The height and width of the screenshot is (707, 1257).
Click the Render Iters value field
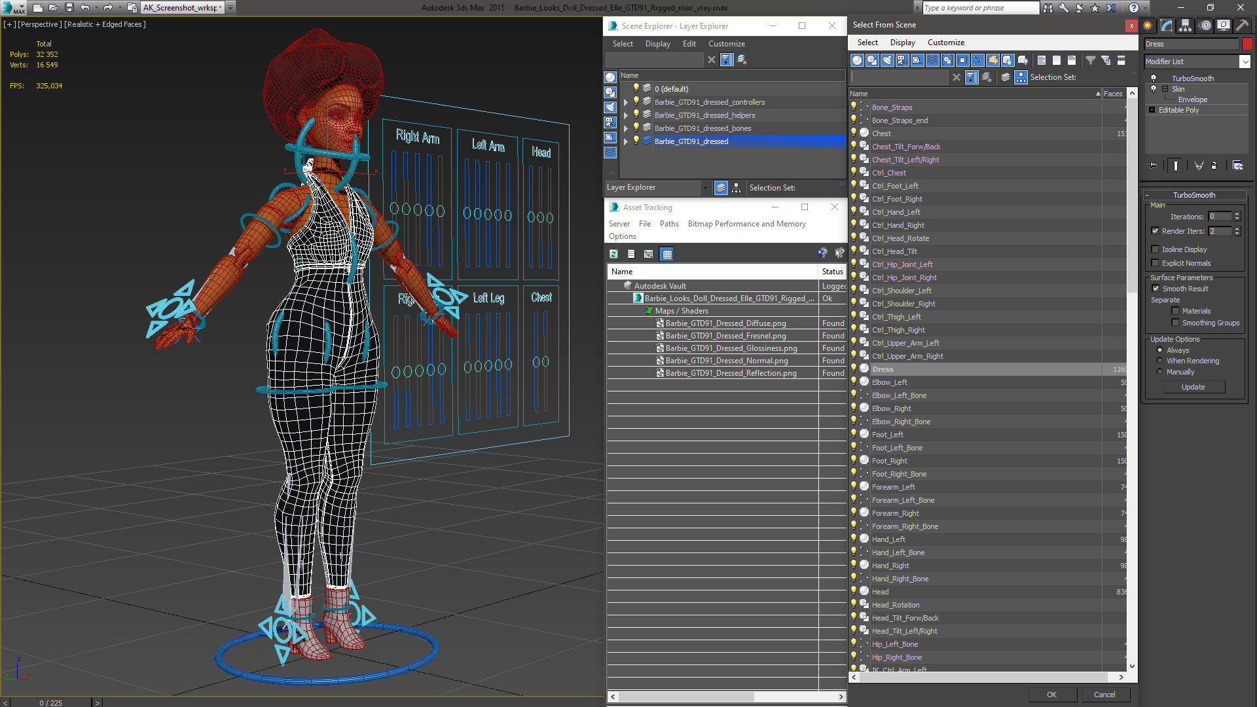pyautogui.click(x=1220, y=231)
